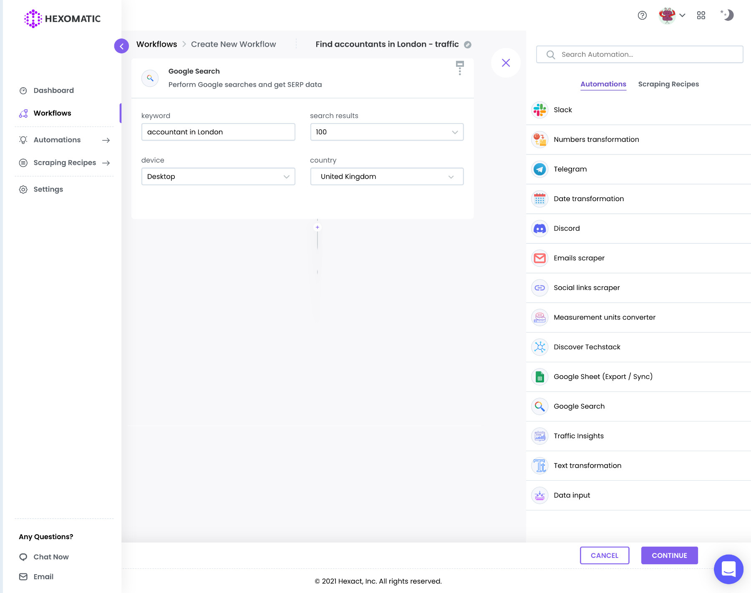Go to Dashboard in sidebar

pyautogui.click(x=53, y=91)
